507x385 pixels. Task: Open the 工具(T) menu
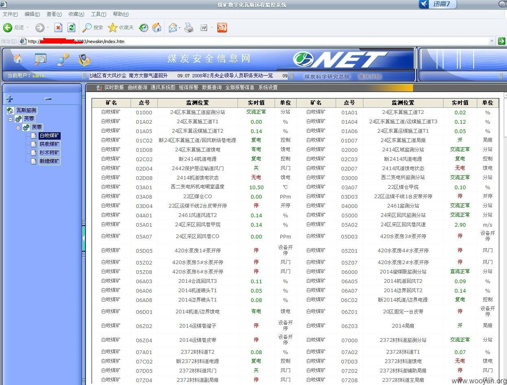(98, 14)
